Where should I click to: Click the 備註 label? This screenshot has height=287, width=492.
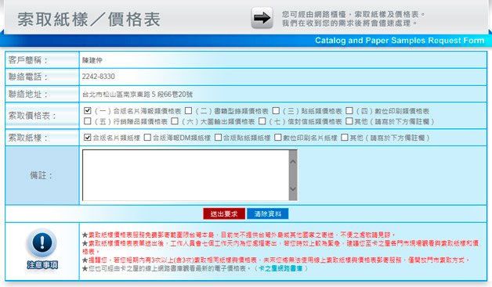41,175
